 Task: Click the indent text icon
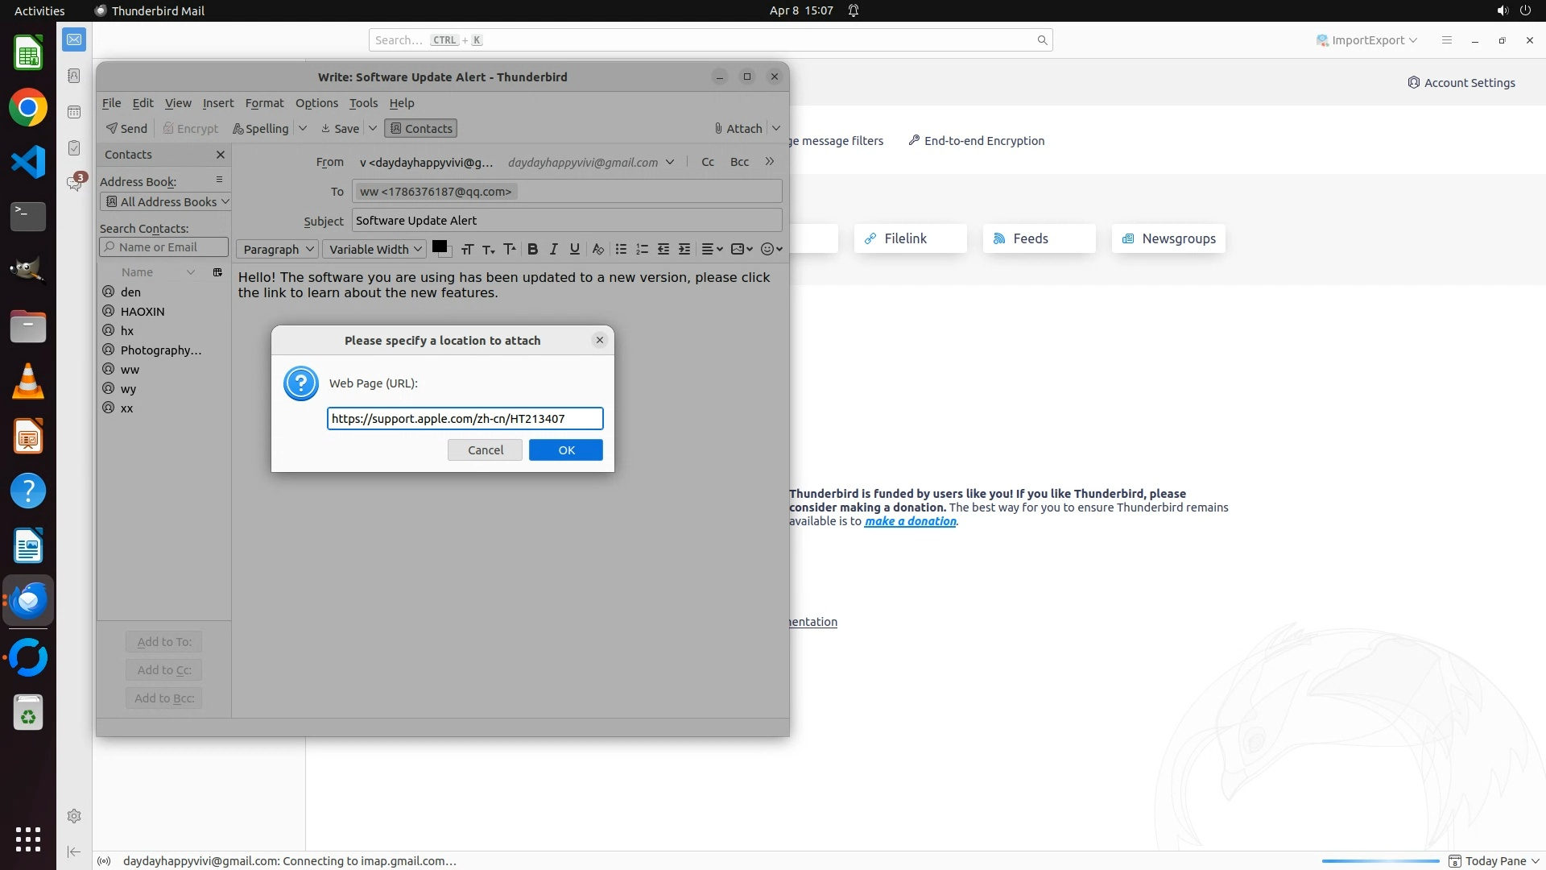(684, 249)
